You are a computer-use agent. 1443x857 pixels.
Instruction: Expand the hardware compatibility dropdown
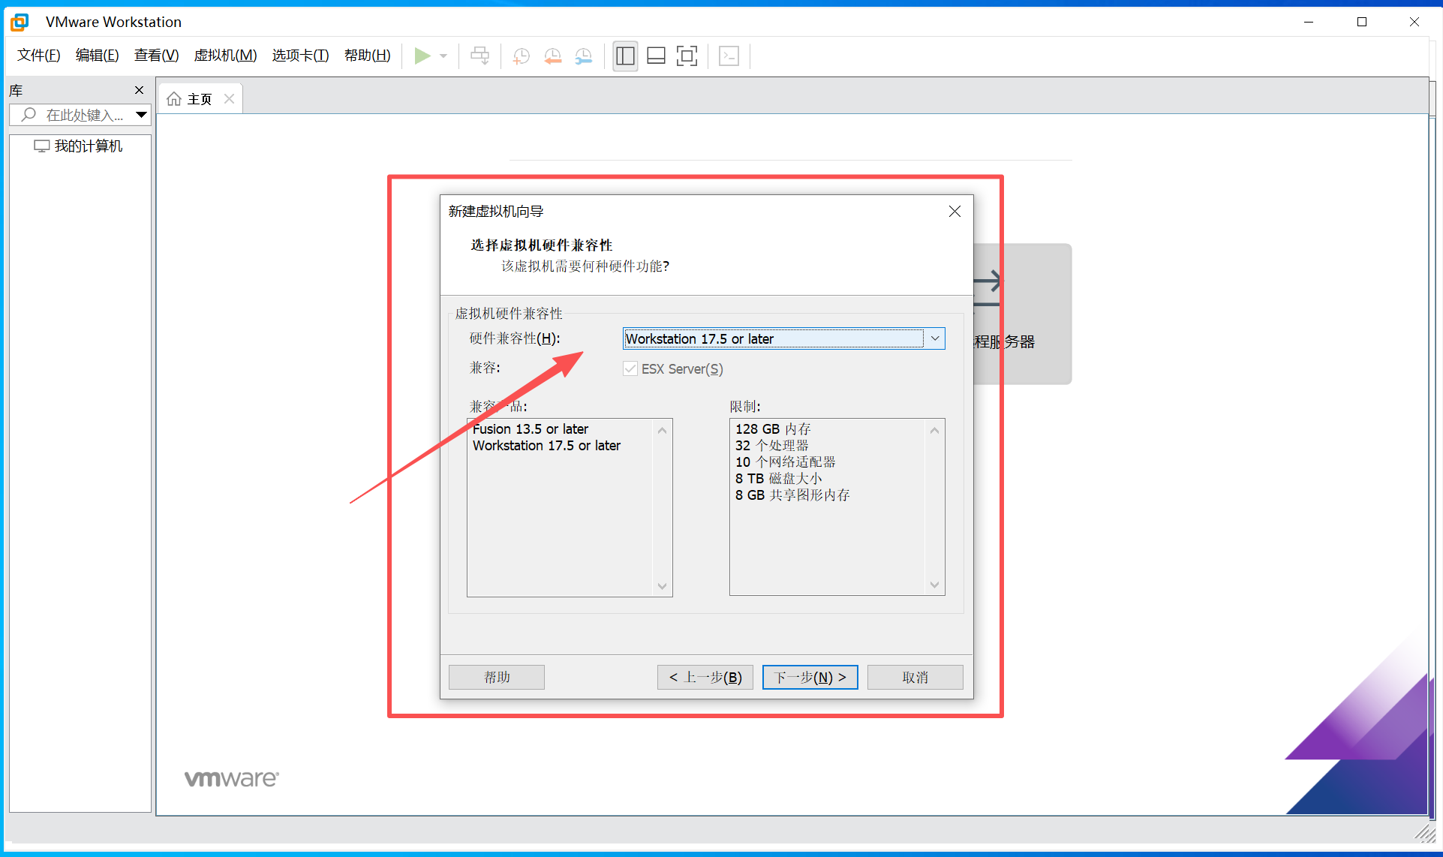pyautogui.click(x=934, y=338)
